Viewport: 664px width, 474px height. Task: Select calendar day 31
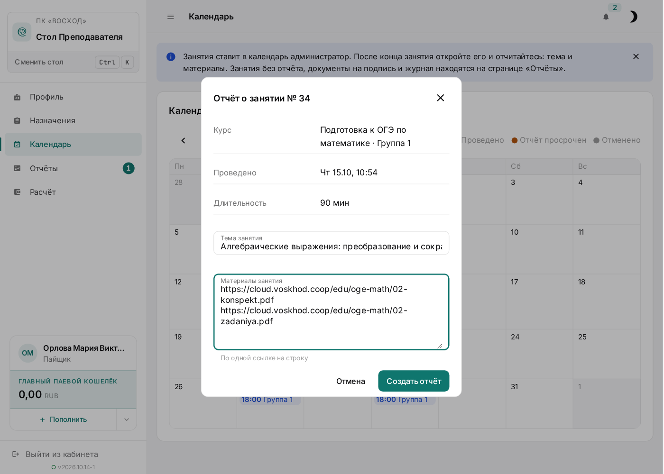coord(539,404)
